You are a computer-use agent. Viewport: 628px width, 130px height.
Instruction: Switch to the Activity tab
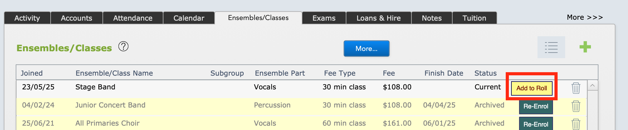click(27, 18)
